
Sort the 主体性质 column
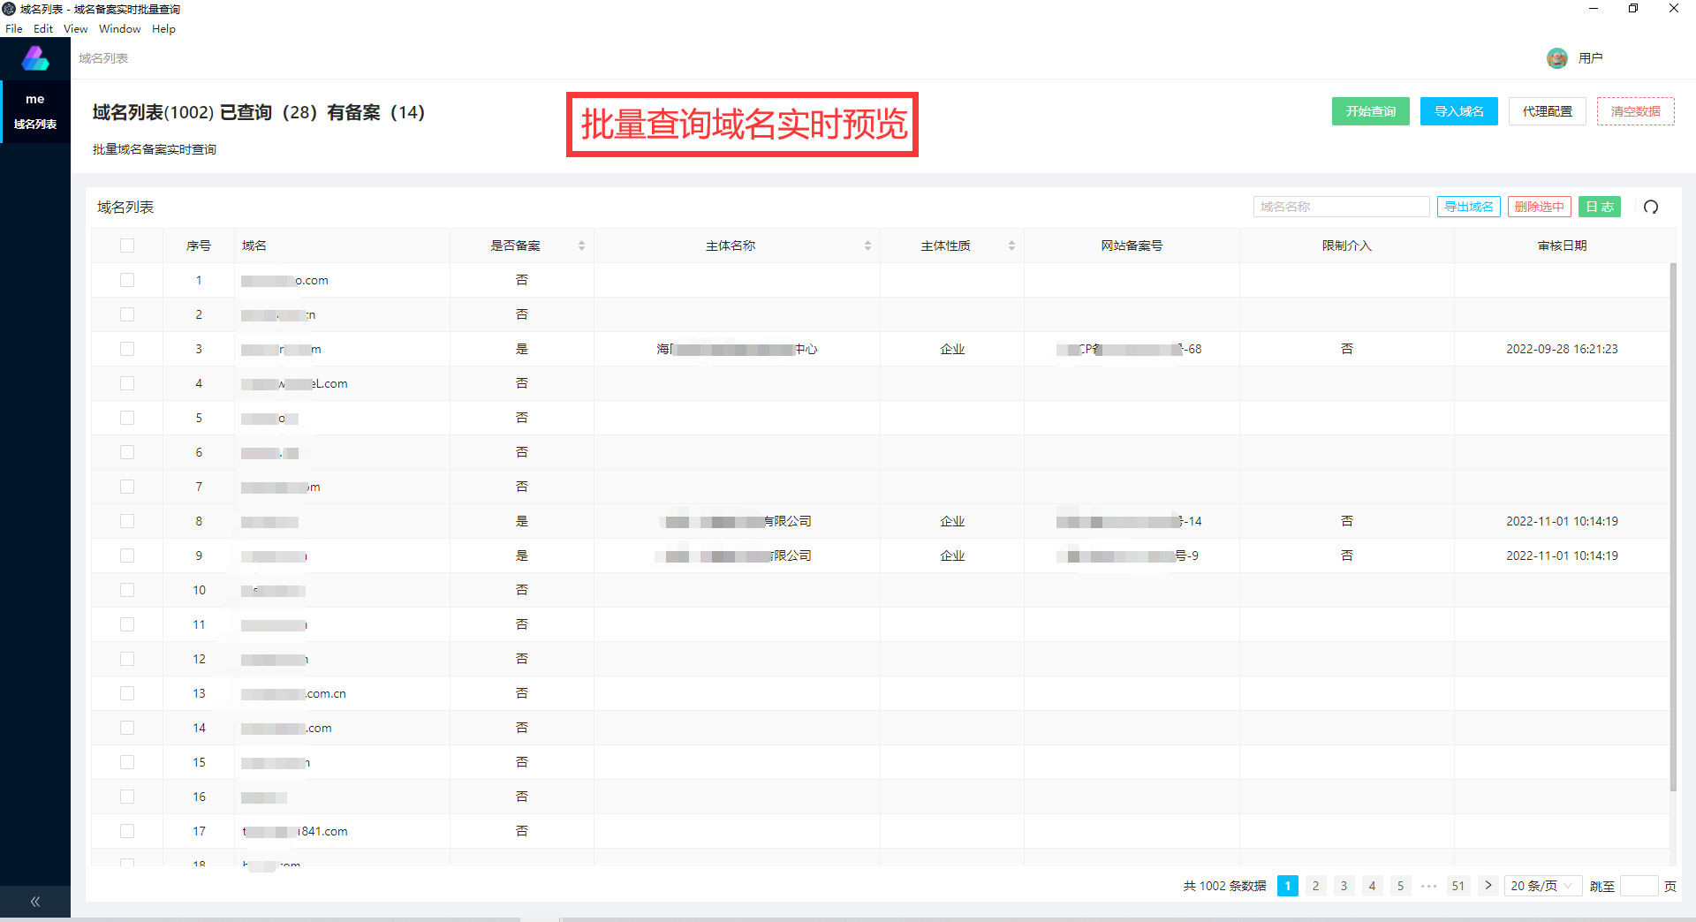[1011, 246]
